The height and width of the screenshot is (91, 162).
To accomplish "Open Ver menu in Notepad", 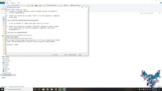I will (x=22, y=10).
